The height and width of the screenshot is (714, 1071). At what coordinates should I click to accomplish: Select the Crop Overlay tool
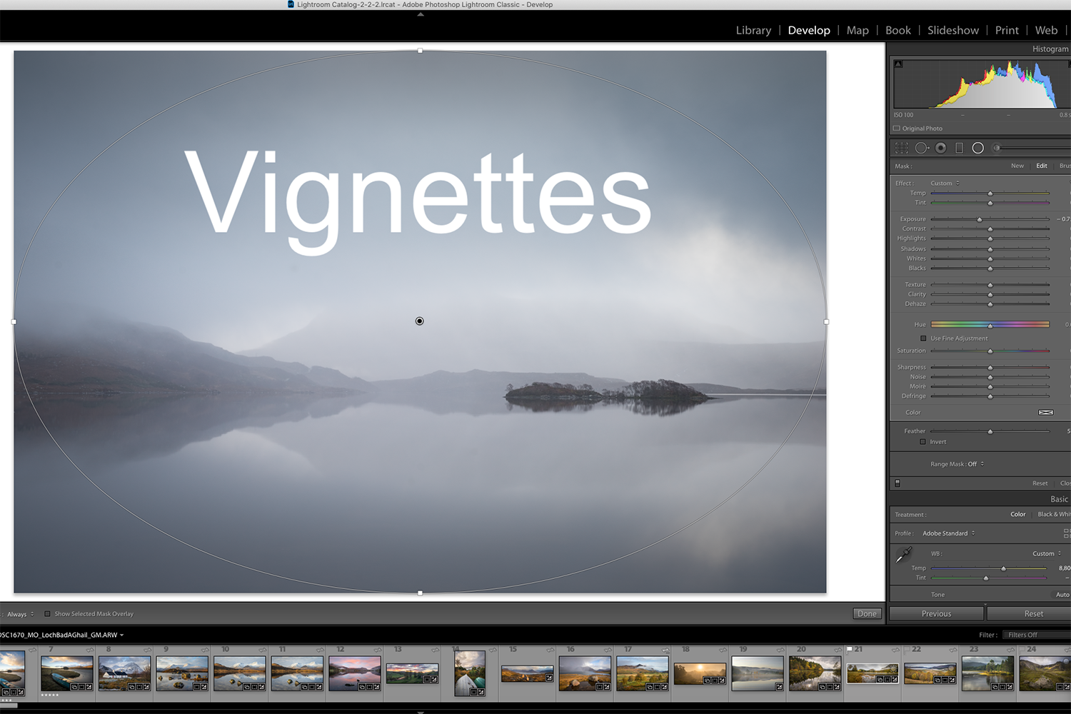[902, 148]
